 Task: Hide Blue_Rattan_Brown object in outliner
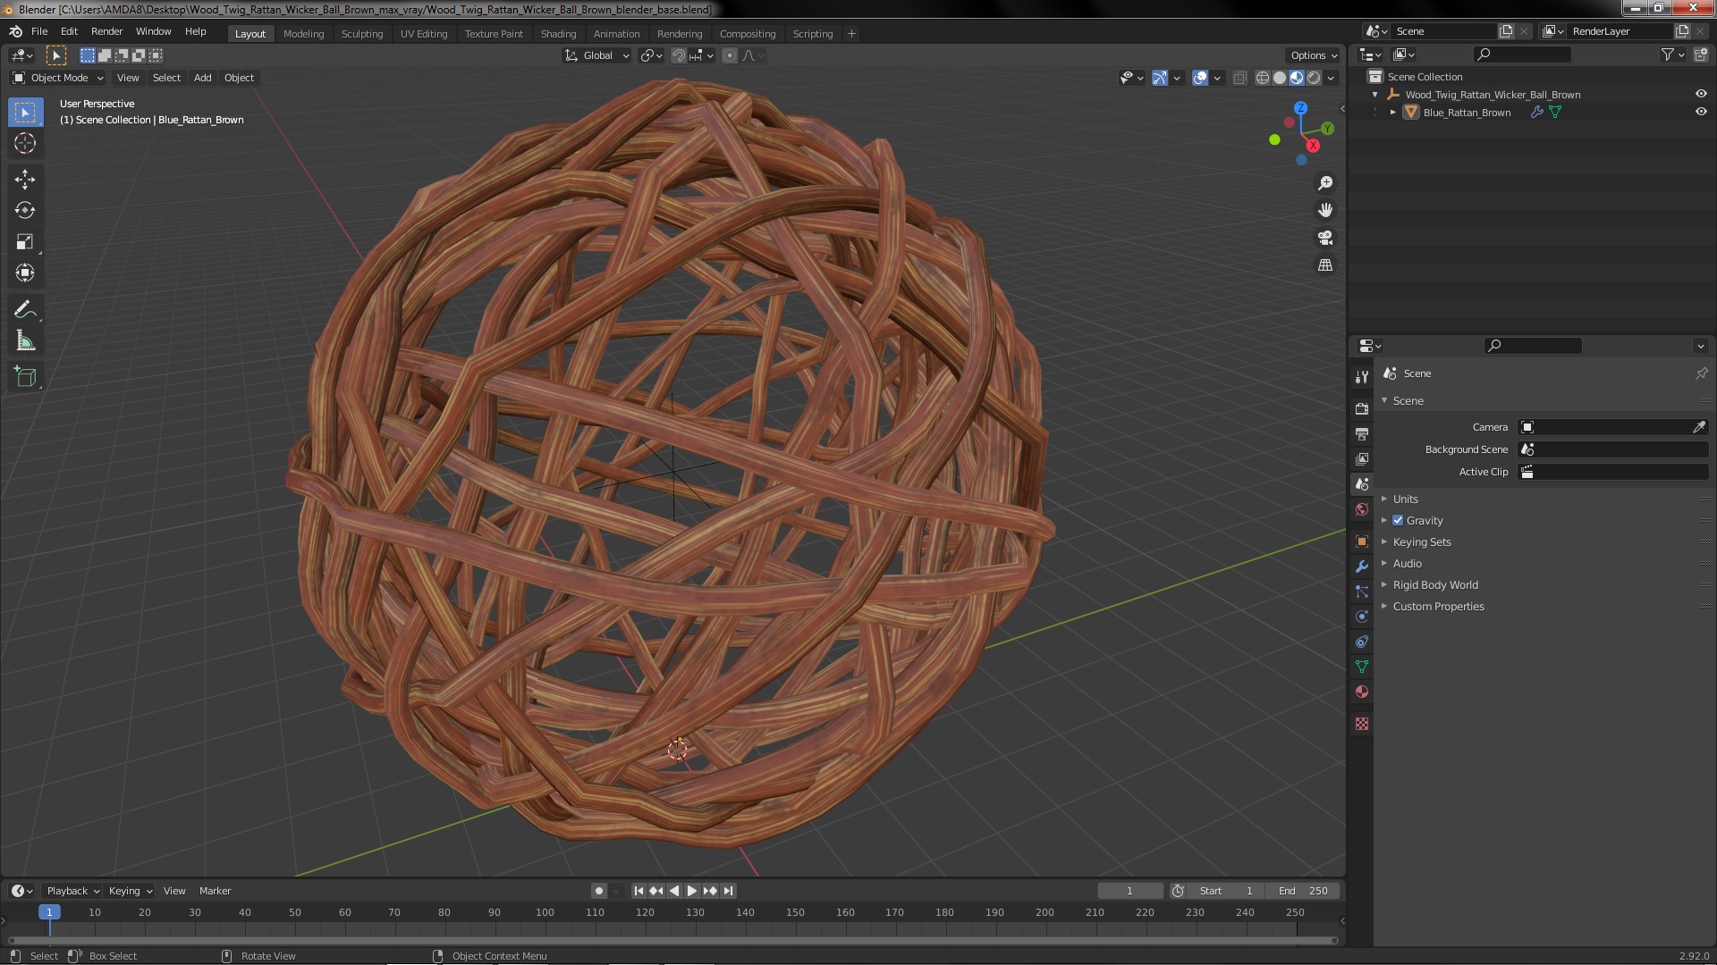(1701, 113)
